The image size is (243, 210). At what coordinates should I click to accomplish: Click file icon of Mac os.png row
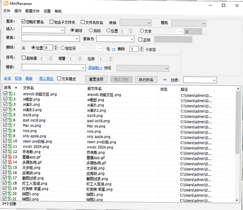click(10, 125)
